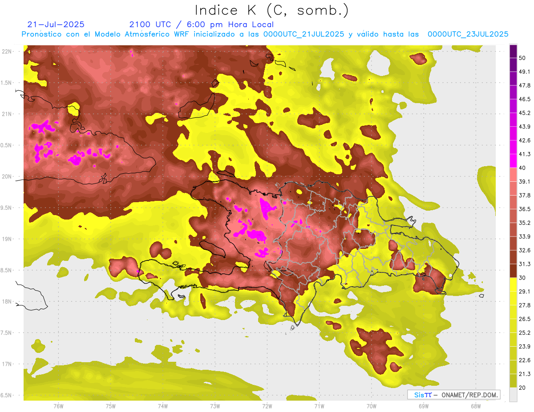Click the '41.3' color scale value
Image resolution: width=534 pixels, height=412 pixels.
point(525,154)
